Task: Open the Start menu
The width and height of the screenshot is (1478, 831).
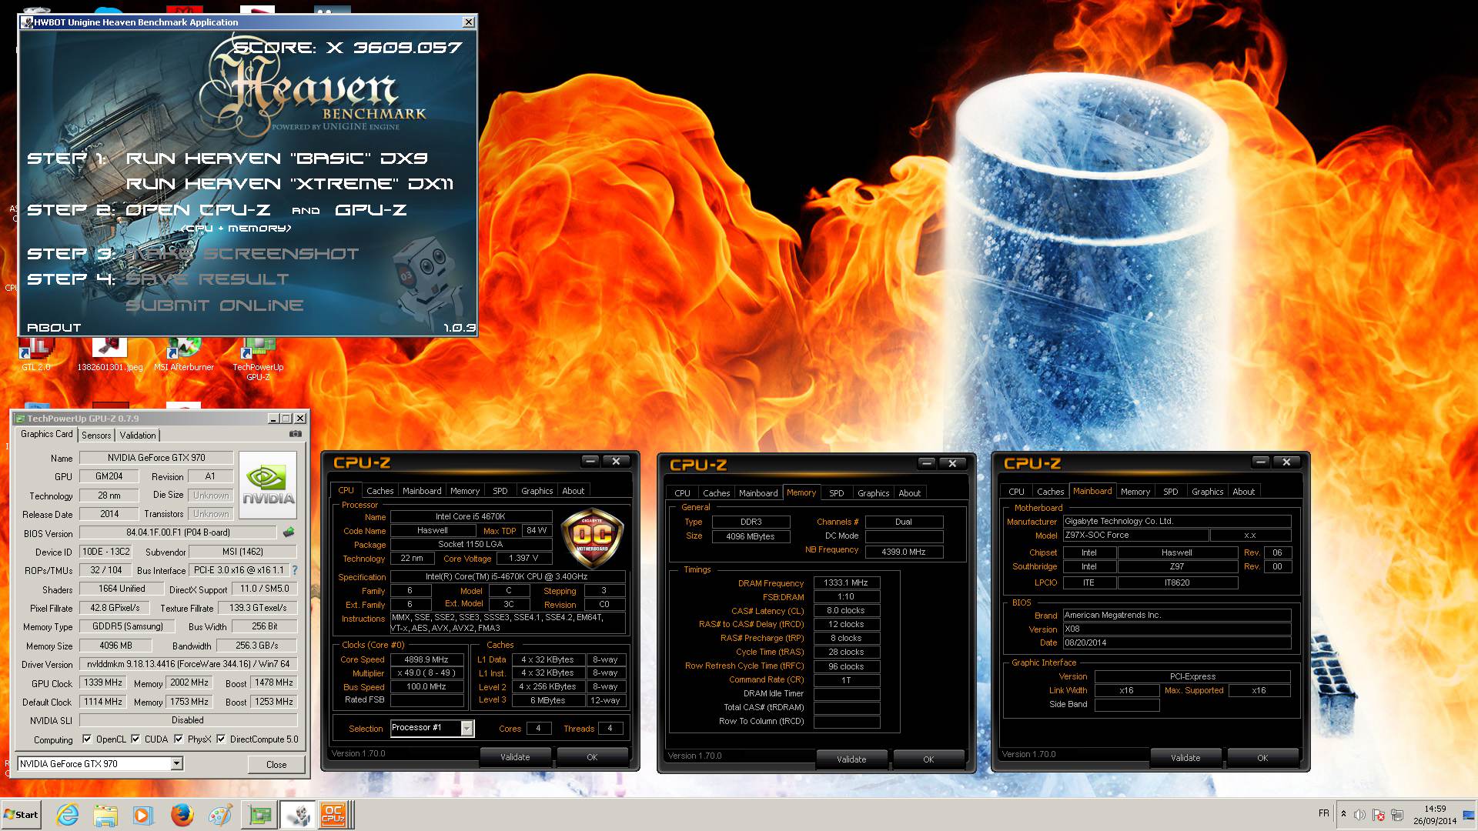Action: click(x=21, y=815)
